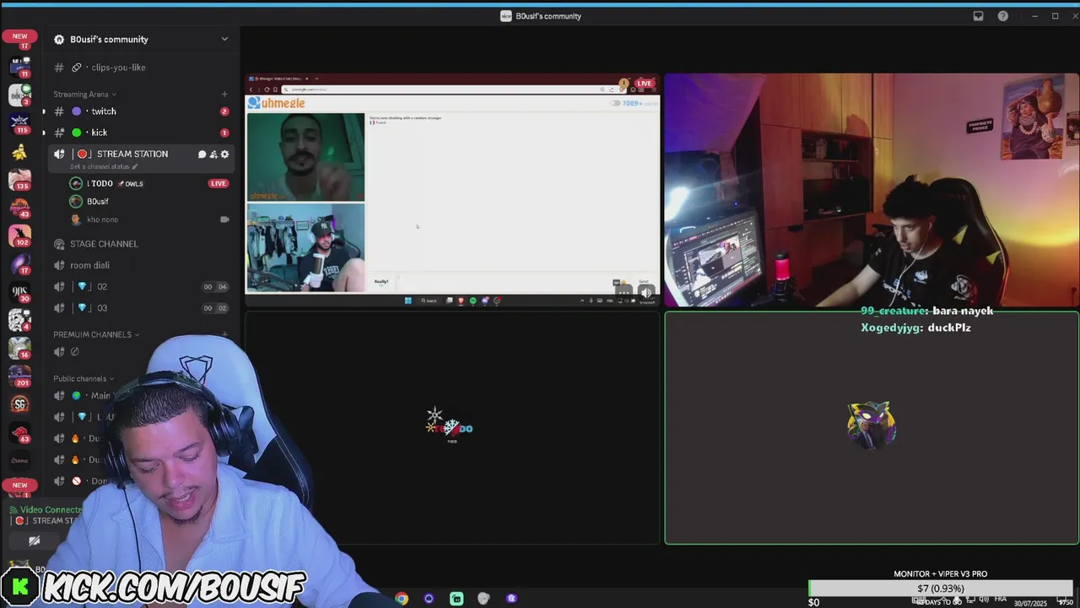Collapse the Public channels category

[84, 378]
